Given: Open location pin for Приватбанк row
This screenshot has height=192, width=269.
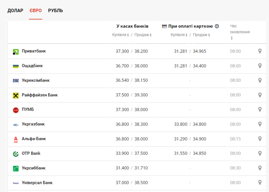Looking at the screenshot, I should pyautogui.click(x=260, y=51).
